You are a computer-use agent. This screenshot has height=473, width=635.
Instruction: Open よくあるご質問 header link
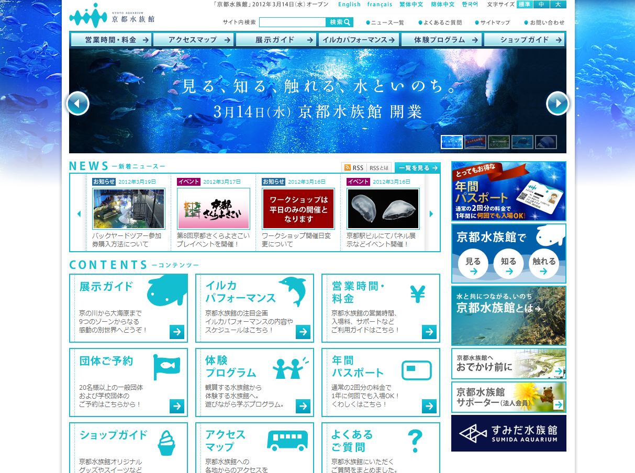[440, 22]
